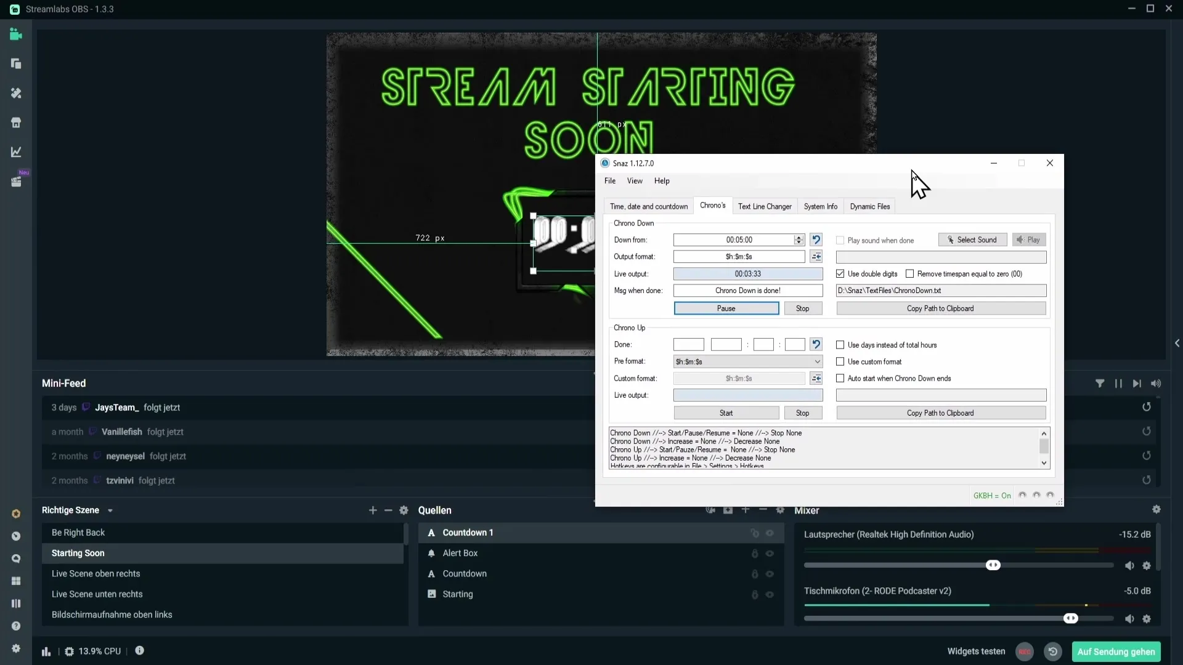Open the Help menu in Snaz
The image size is (1183, 665).
point(662,181)
